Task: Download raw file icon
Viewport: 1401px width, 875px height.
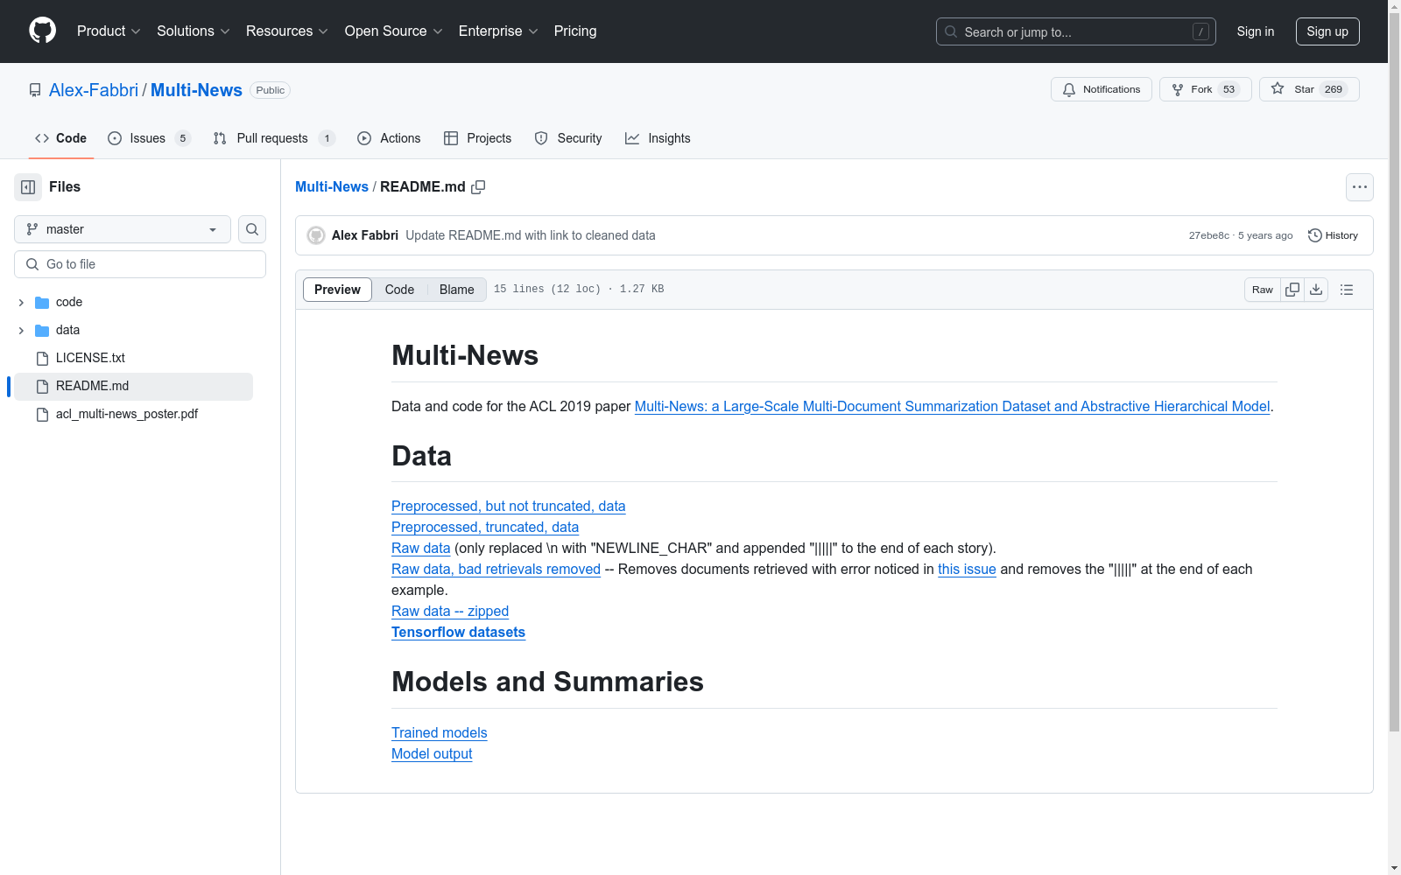Action: click(1316, 290)
